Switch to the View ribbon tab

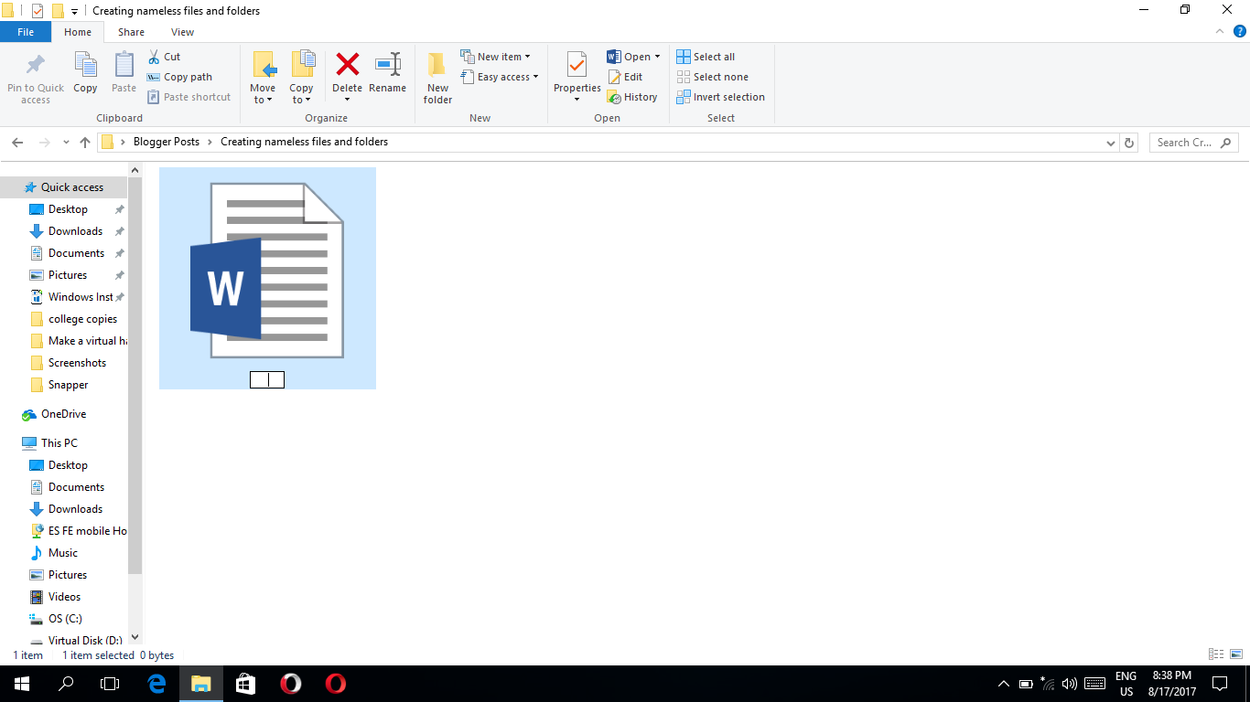pyautogui.click(x=182, y=32)
